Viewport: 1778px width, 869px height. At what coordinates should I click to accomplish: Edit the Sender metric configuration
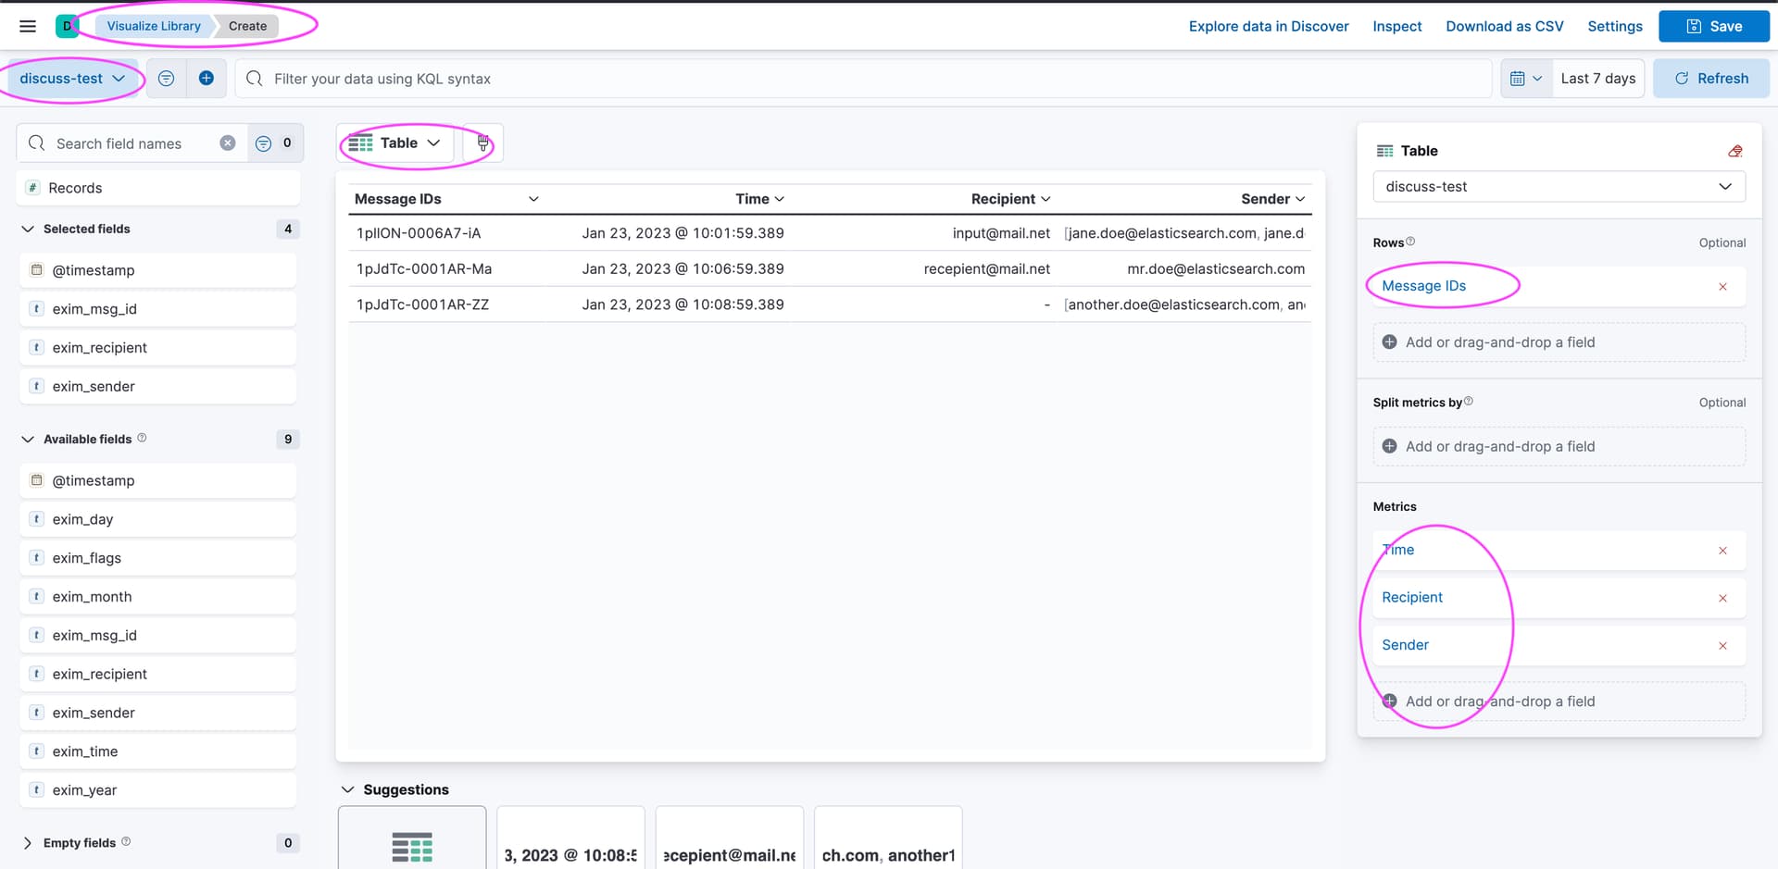[1405, 645]
